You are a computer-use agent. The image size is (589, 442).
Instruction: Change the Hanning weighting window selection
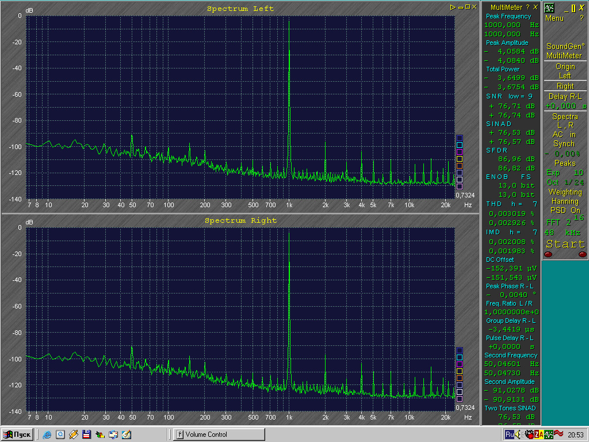(565, 201)
